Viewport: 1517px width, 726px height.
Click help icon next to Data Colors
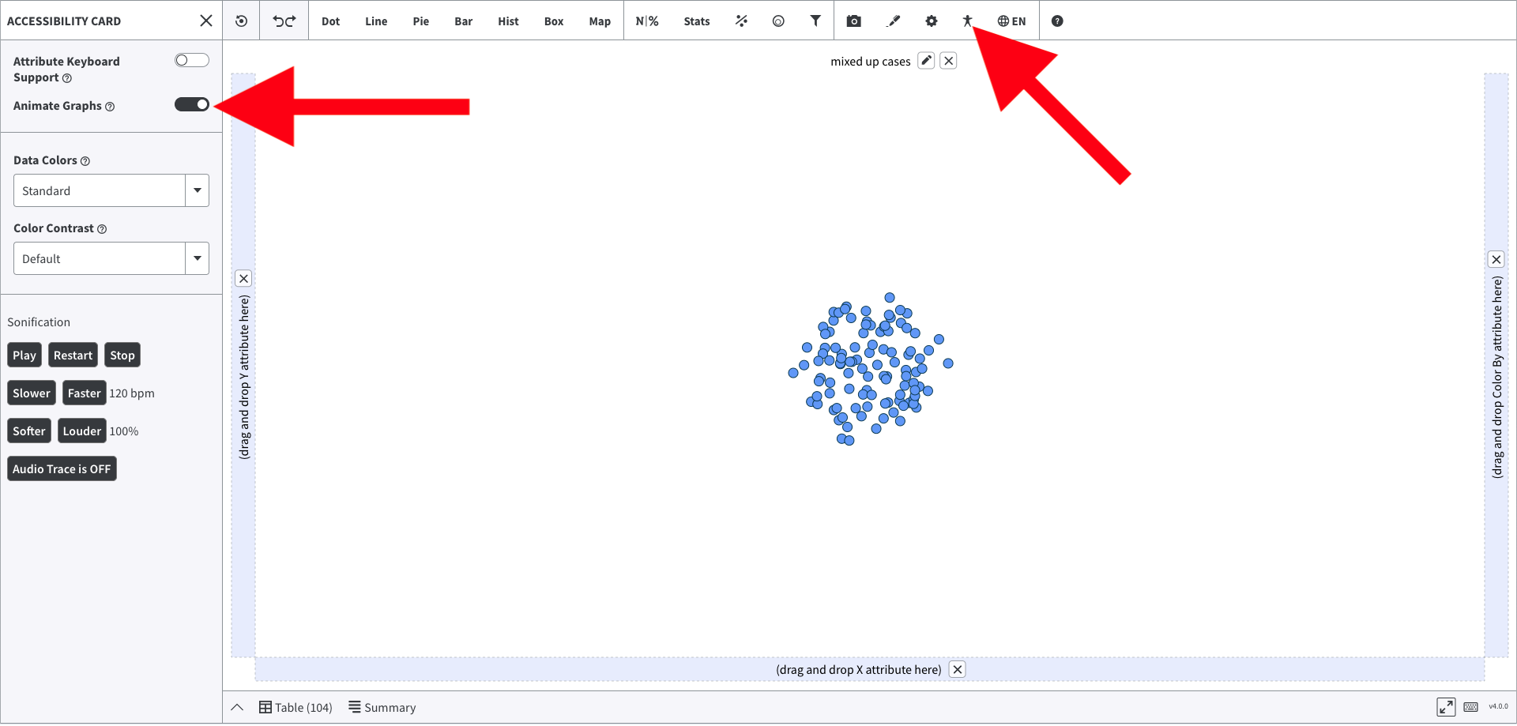click(85, 161)
